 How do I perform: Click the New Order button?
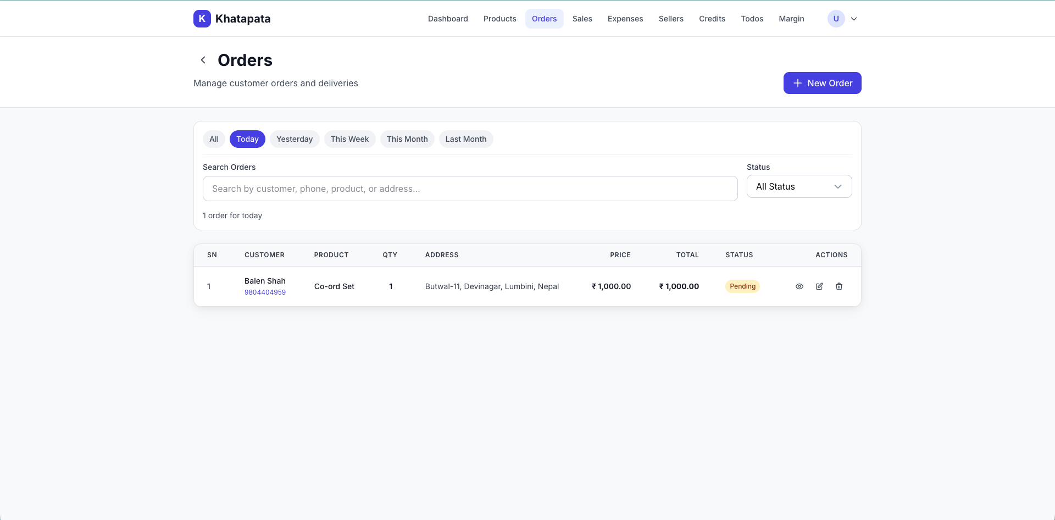click(822, 83)
